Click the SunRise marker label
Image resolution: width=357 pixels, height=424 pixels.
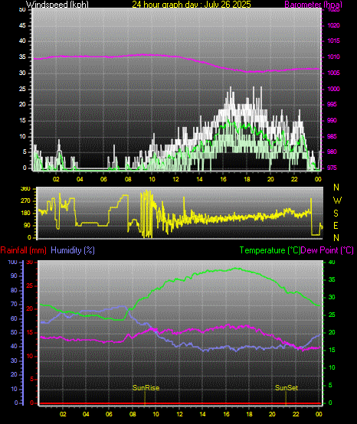click(146, 388)
